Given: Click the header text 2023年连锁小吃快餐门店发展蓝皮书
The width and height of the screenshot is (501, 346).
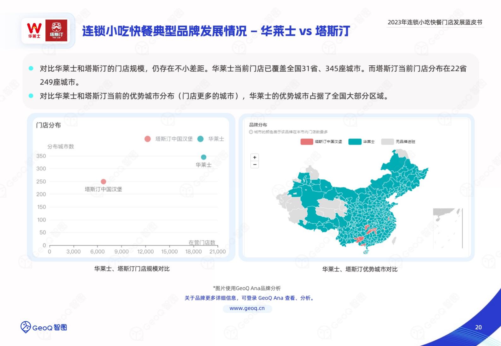Looking at the screenshot, I should pos(435,22).
